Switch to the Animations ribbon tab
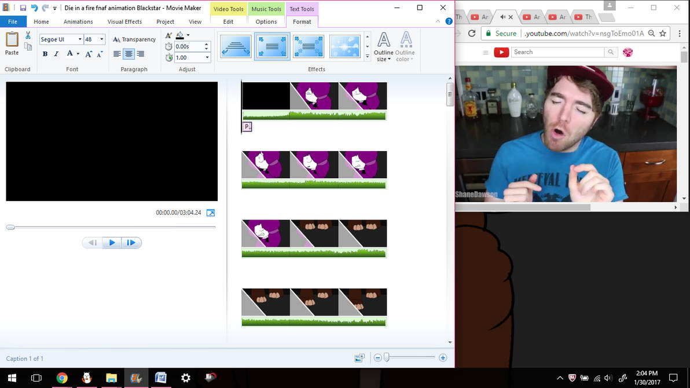Image resolution: width=690 pixels, height=388 pixels. 78,21
